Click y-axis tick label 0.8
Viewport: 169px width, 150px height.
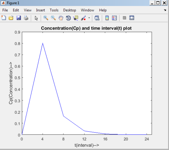[x=18, y=44]
